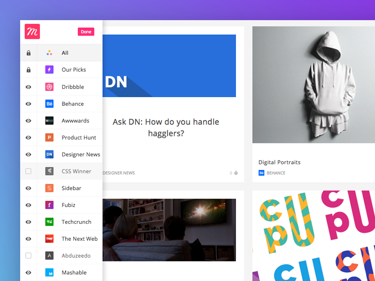
Task: Click BEHANCE source label on card
Action: 276,173
